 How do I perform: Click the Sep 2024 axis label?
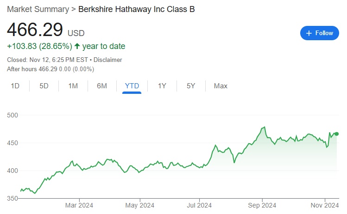(x=262, y=205)
